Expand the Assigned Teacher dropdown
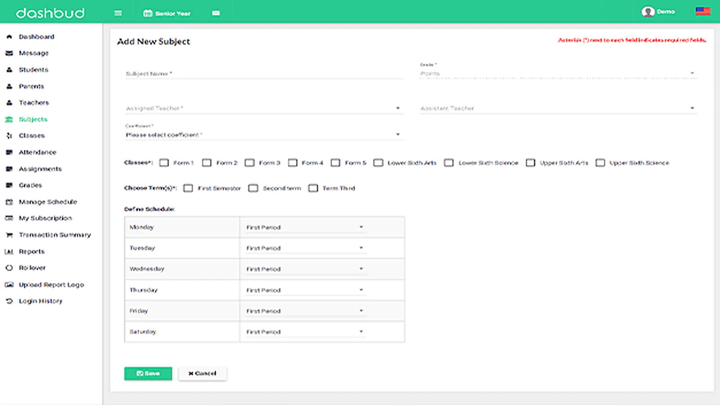The width and height of the screenshot is (720, 405). tap(264, 108)
